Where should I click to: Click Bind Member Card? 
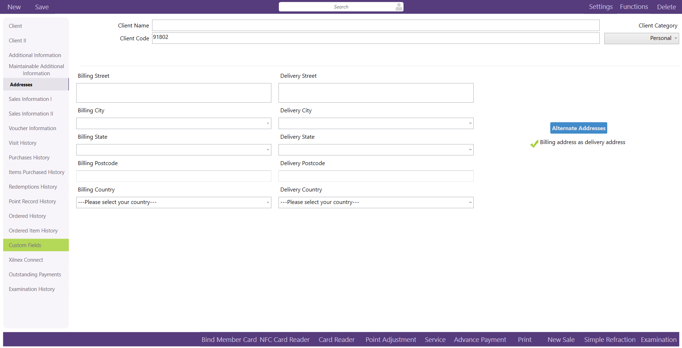229,340
